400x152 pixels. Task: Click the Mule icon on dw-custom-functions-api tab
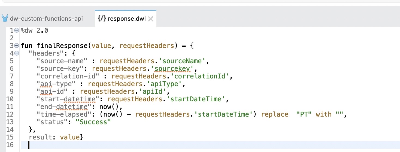5,19
